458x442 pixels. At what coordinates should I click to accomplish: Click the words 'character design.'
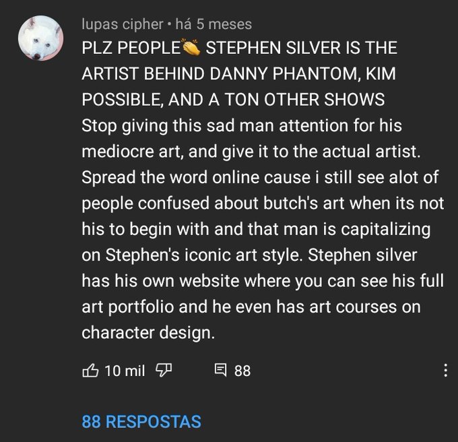[x=148, y=333]
